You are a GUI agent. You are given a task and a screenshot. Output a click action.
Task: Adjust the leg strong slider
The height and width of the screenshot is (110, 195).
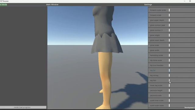(x=169, y=75)
